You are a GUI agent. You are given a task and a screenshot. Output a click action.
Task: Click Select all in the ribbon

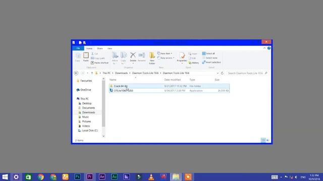[x=208, y=53]
